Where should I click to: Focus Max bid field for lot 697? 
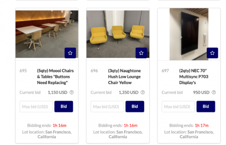[x=178, y=107]
